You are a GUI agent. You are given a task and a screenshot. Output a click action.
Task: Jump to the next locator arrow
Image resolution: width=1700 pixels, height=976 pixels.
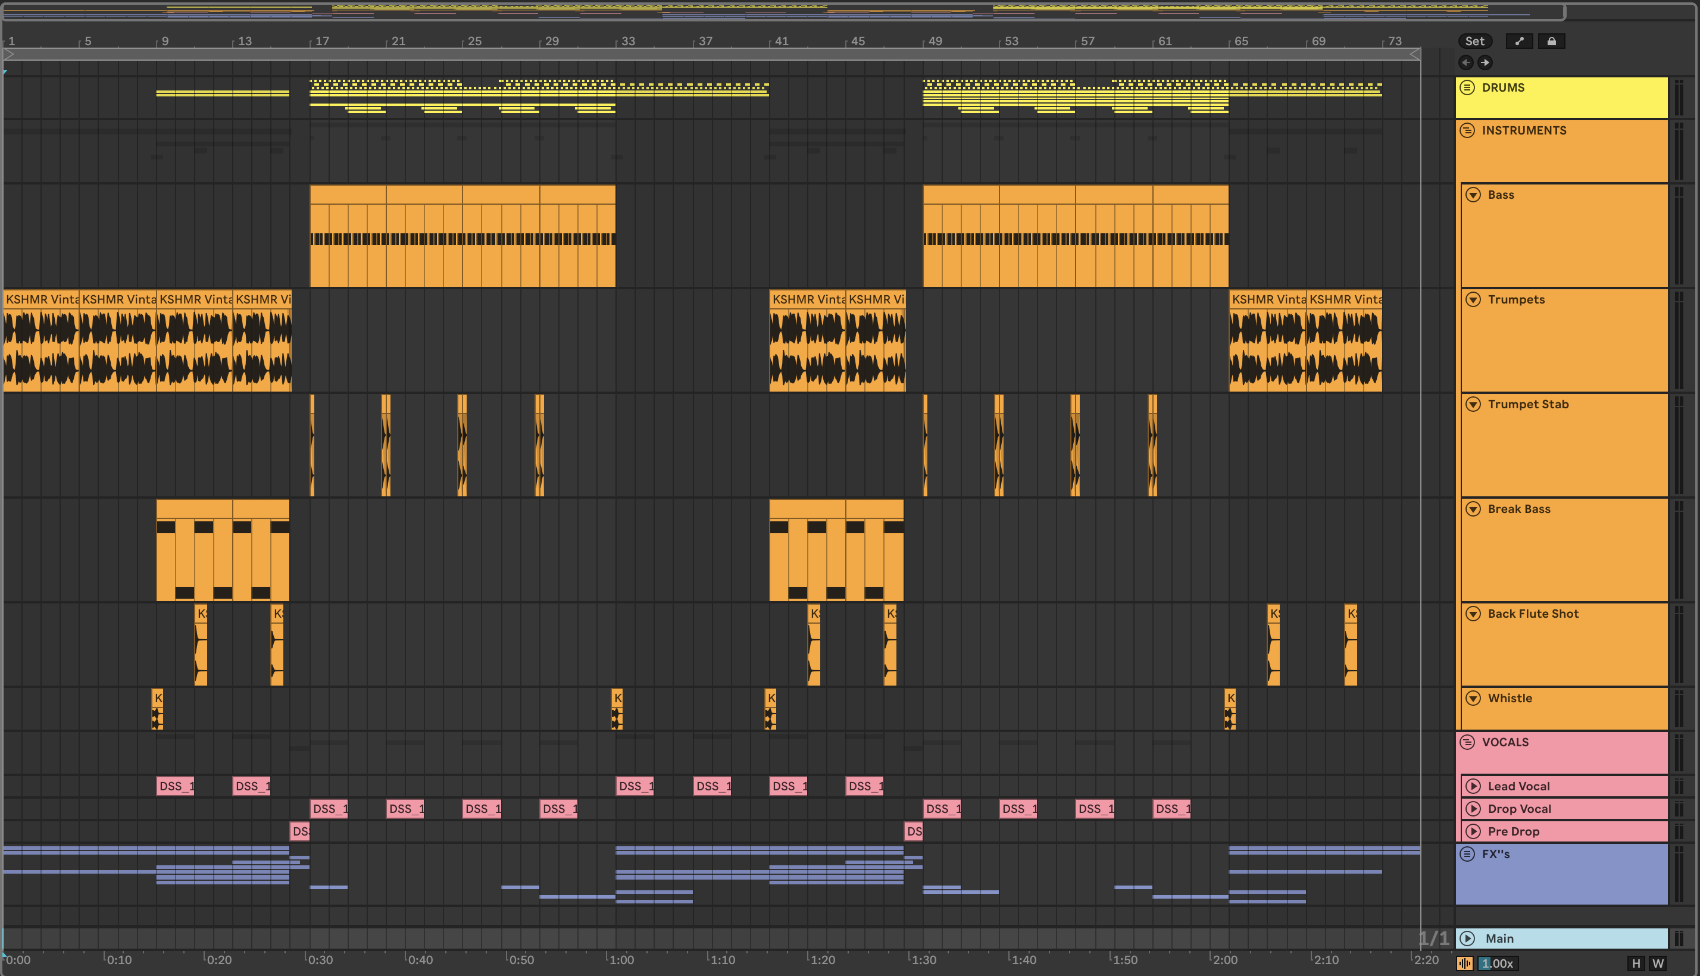(1485, 62)
